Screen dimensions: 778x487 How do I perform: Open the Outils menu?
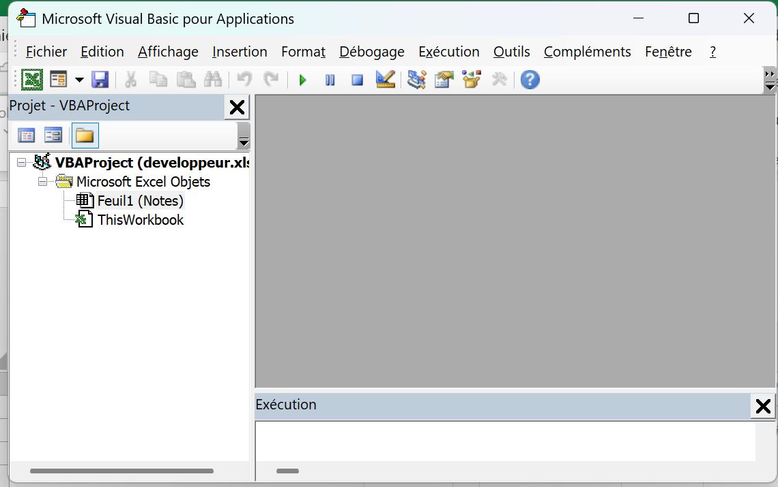pos(512,52)
